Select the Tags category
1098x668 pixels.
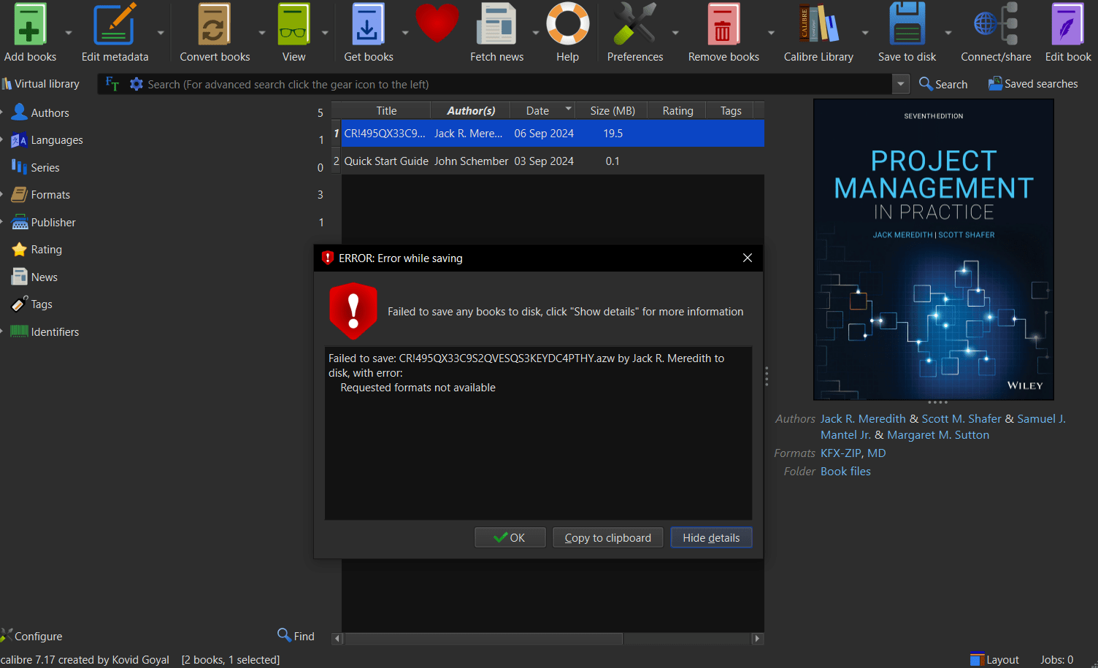tap(42, 304)
